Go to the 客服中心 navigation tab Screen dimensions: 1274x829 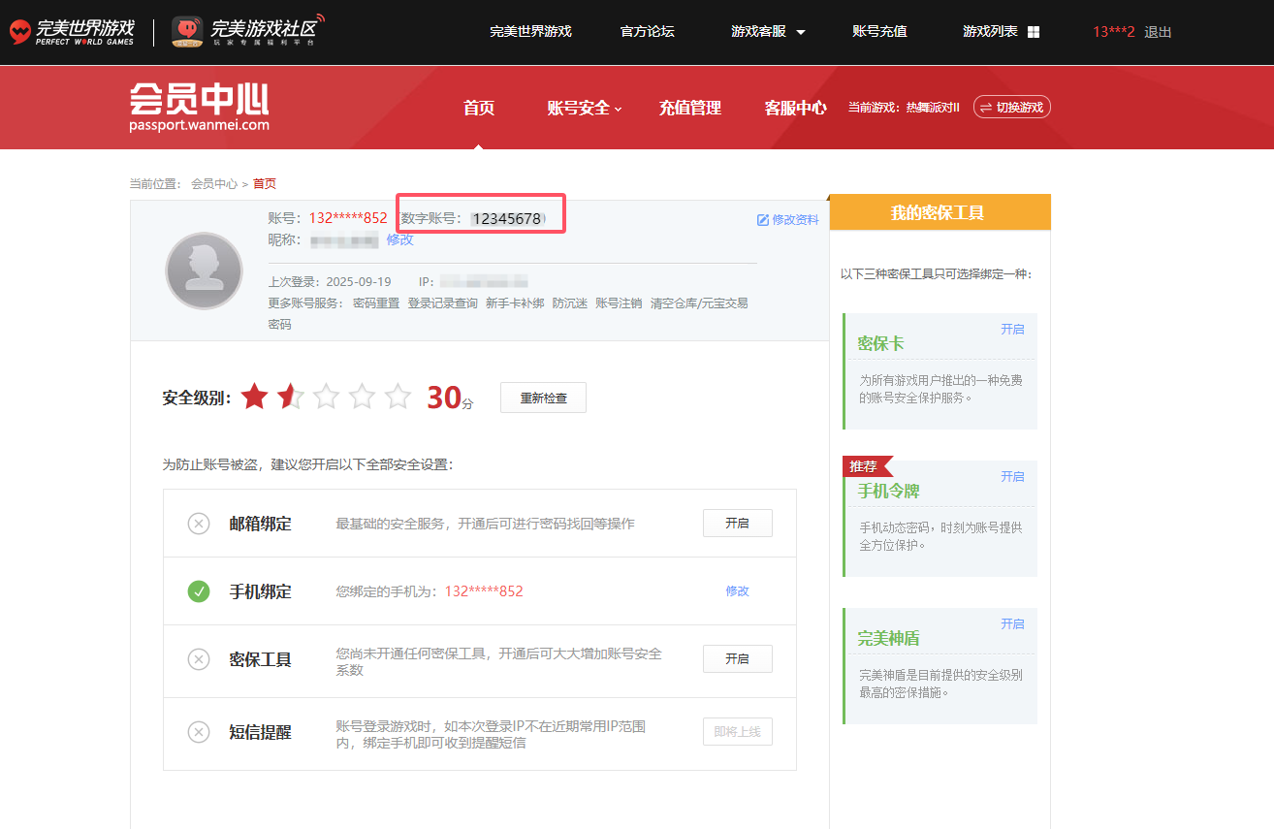tap(795, 109)
